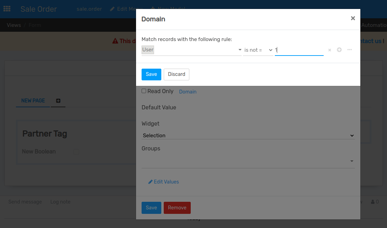
Task: Click Log note in chatter
Action: [61, 202]
